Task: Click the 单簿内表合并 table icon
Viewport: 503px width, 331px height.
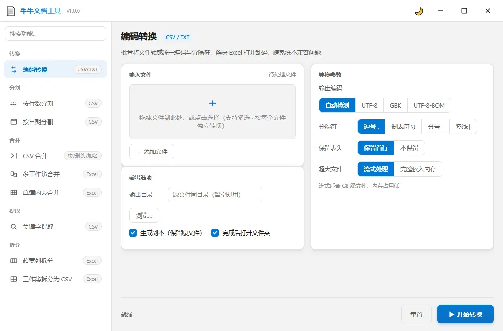Action: (13, 193)
